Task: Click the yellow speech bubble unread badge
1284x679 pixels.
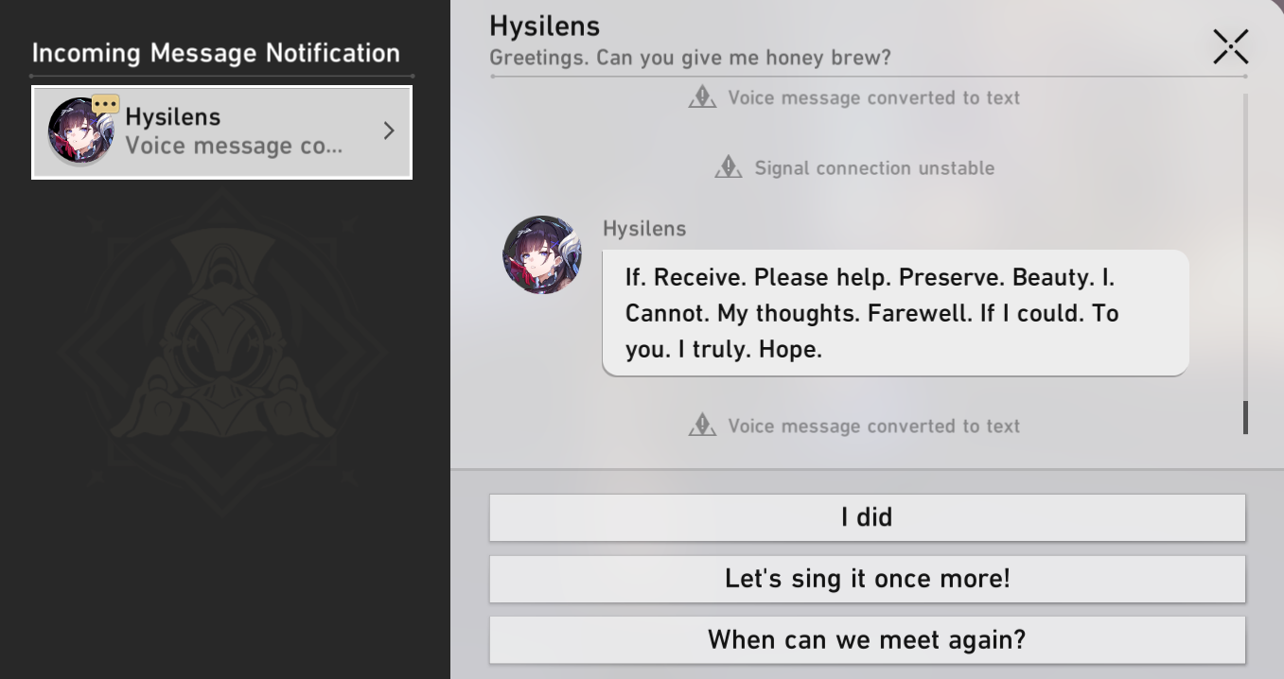Action: coord(105,104)
